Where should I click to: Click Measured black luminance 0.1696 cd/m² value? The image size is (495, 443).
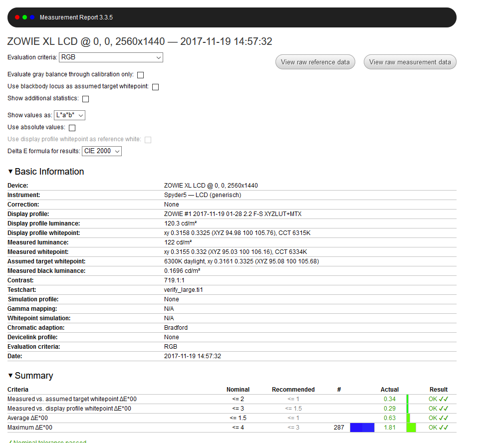[x=182, y=271]
